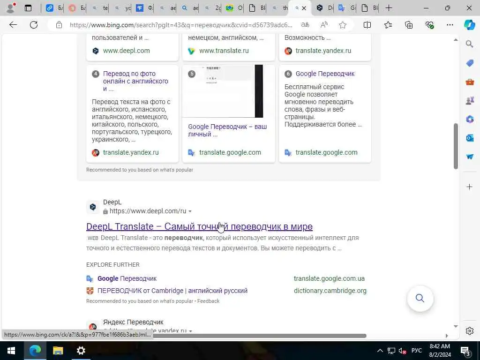The image size is (480, 360).
Task: Open the Favorites list icon
Action: [388, 25]
